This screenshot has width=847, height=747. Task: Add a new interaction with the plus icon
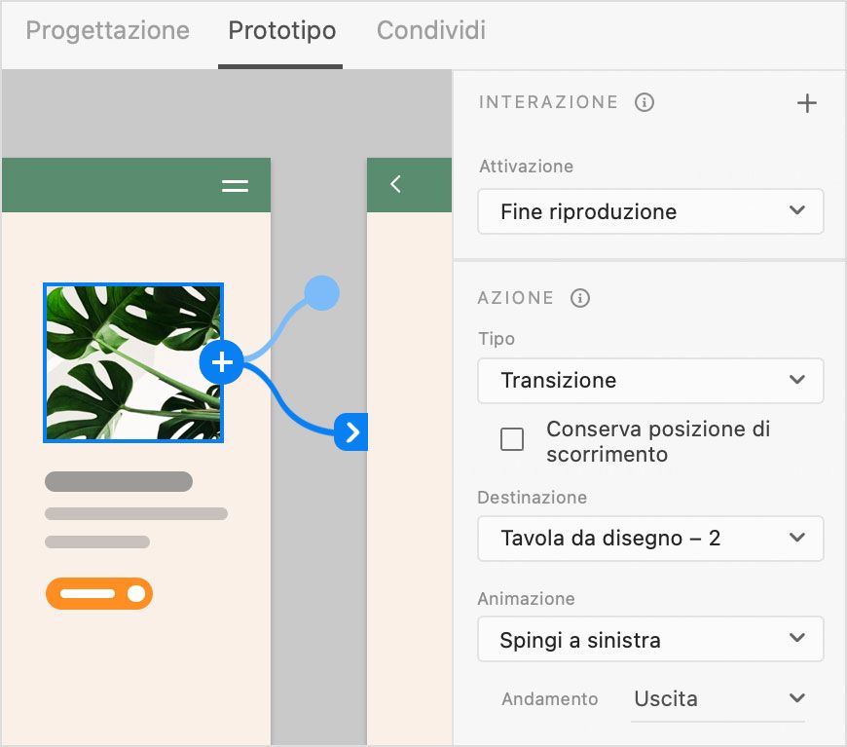coord(807,102)
